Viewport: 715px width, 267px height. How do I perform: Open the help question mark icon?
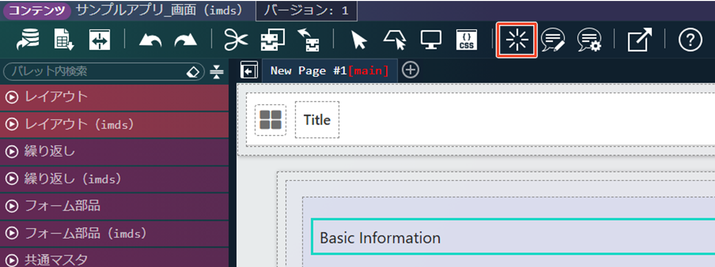pos(690,41)
